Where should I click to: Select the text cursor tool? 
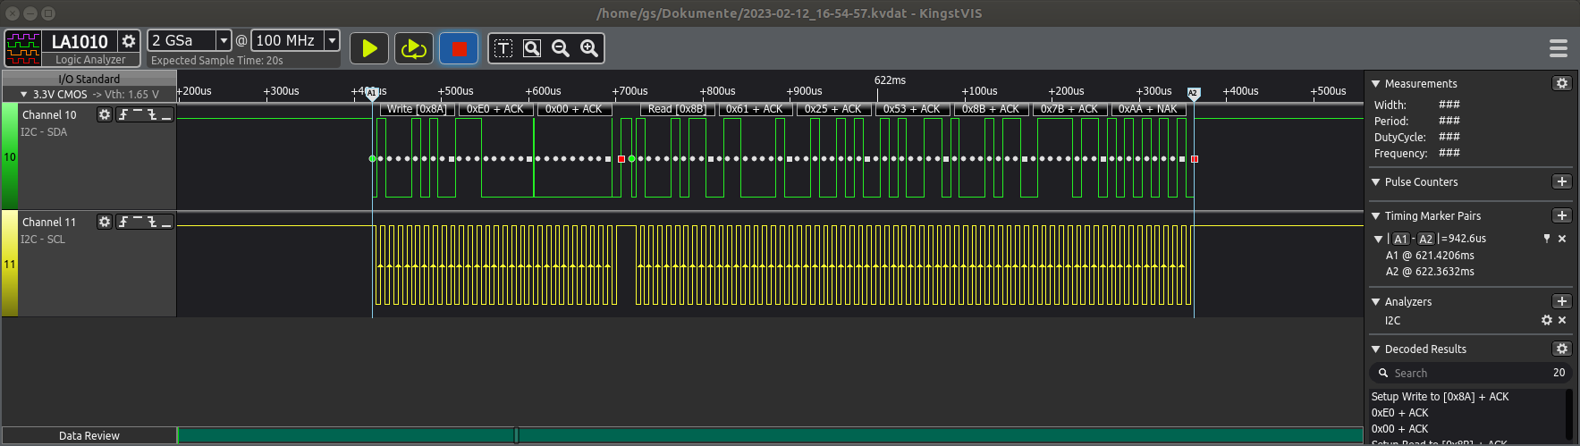tap(503, 48)
